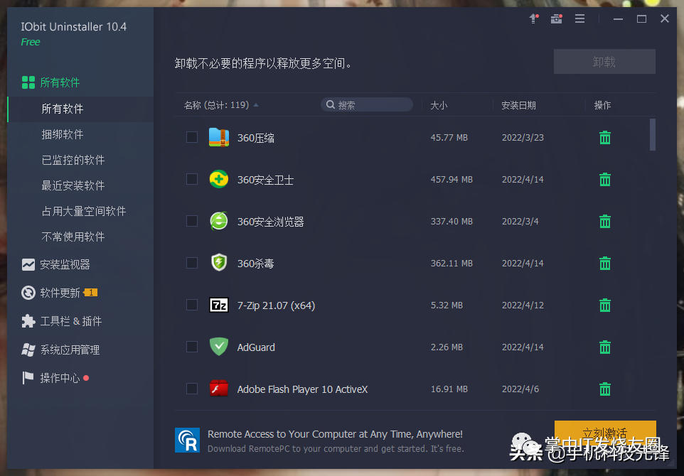Select the AdGuard checkbox
Image resolution: width=684 pixels, height=476 pixels.
click(192, 347)
